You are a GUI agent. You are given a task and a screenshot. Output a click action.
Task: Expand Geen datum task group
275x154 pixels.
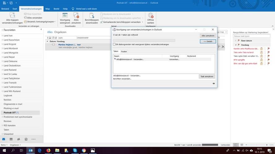tap(235, 41)
